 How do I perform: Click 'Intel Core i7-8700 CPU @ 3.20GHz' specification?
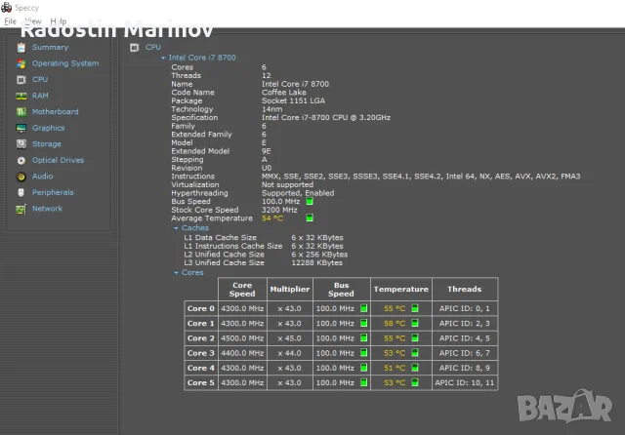[x=326, y=117]
